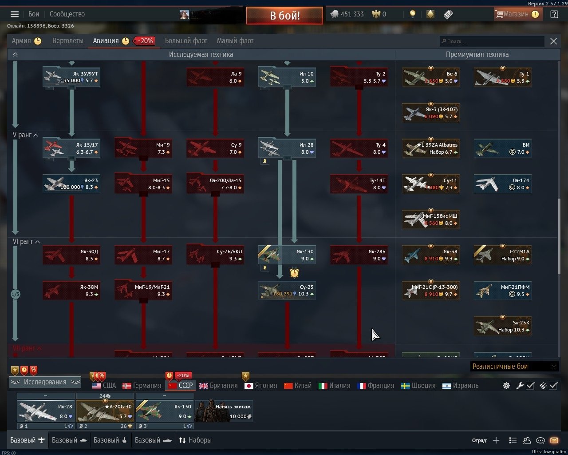Select the Базовый aircraft preset
This screenshot has width=568, height=455.
click(28, 440)
